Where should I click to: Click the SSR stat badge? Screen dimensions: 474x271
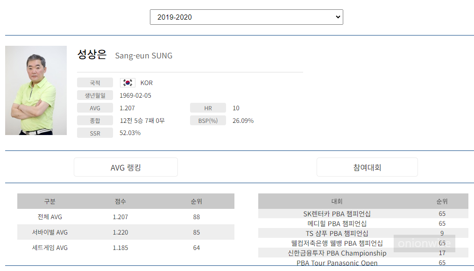click(95, 133)
